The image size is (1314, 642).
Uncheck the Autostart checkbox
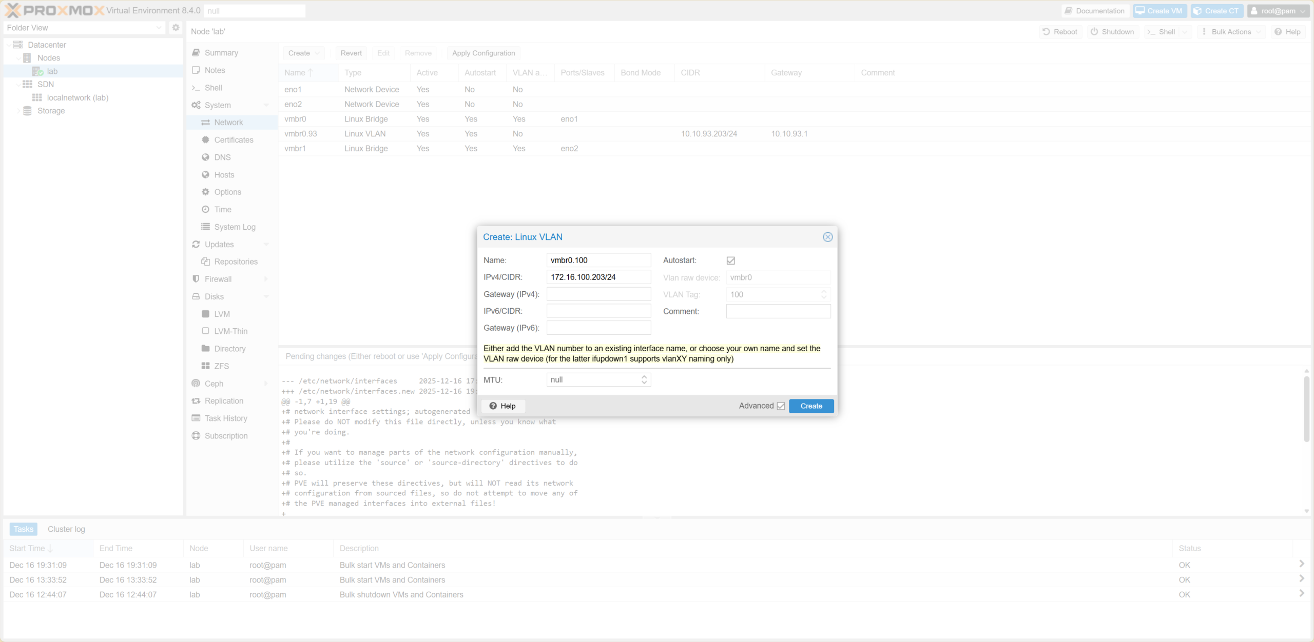(x=730, y=260)
